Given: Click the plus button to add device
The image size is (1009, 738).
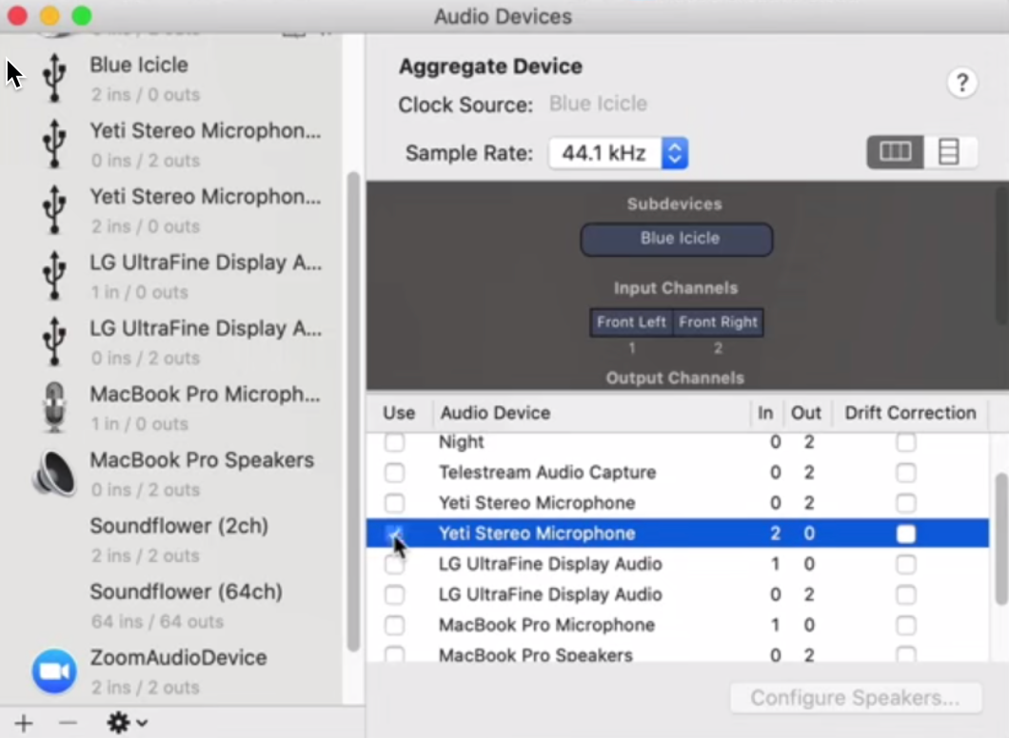Looking at the screenshot, I should [24, 723].
